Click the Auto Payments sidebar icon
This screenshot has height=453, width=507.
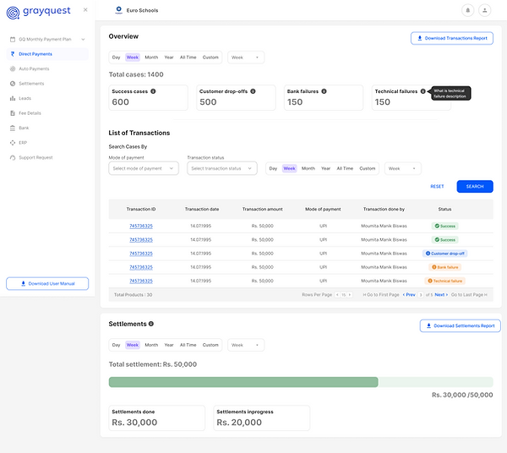pos(13,68)
